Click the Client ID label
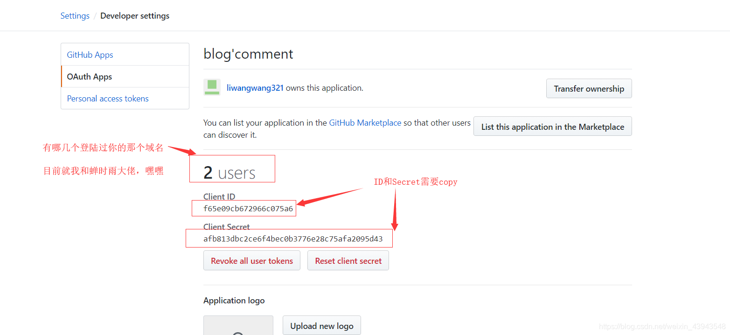This screenshot has height=335, width=730. coord(219,197)
